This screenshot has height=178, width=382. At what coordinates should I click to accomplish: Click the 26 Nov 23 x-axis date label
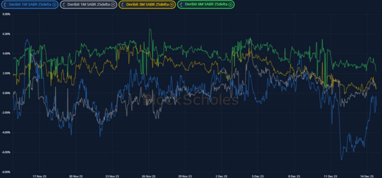(x=148, y=176)
